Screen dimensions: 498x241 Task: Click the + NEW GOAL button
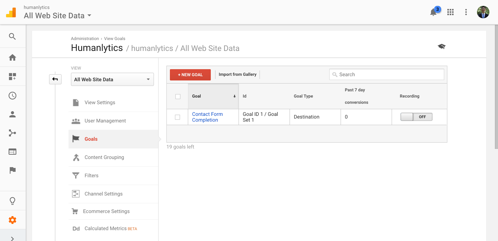(x=190, y=75)
